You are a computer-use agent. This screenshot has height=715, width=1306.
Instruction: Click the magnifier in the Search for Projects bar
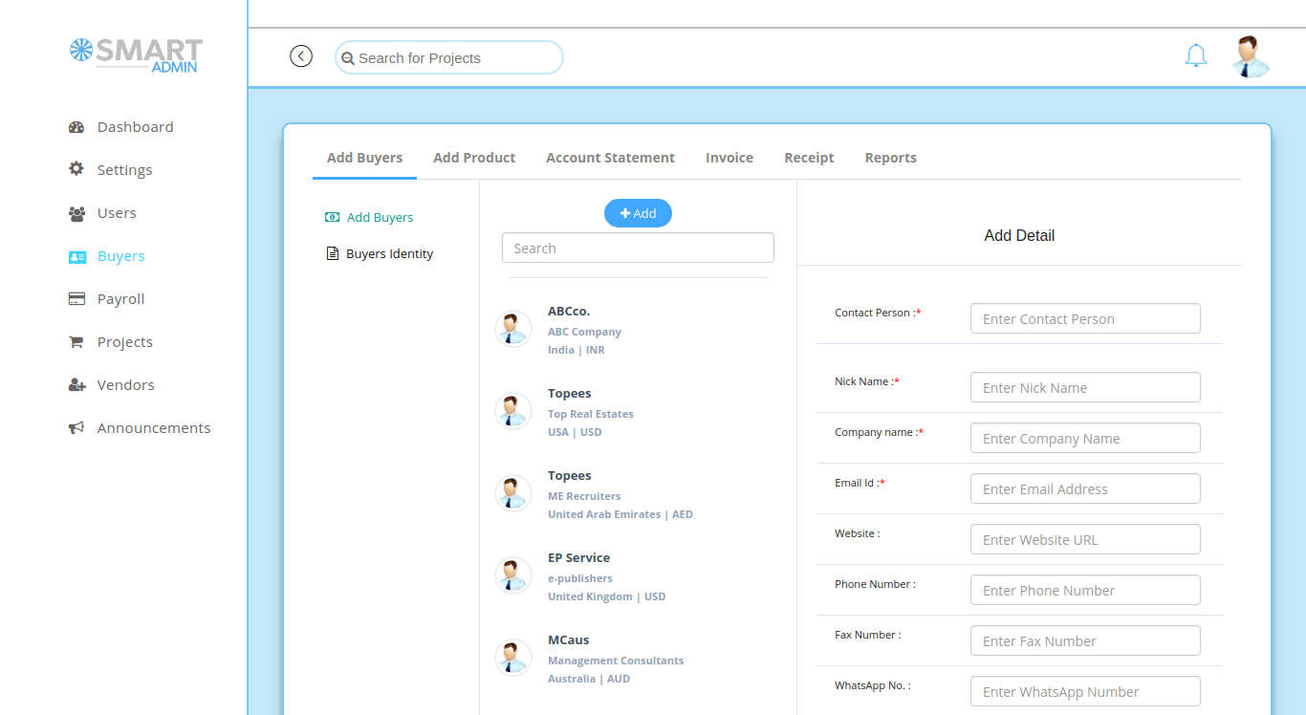click(349, 57)
